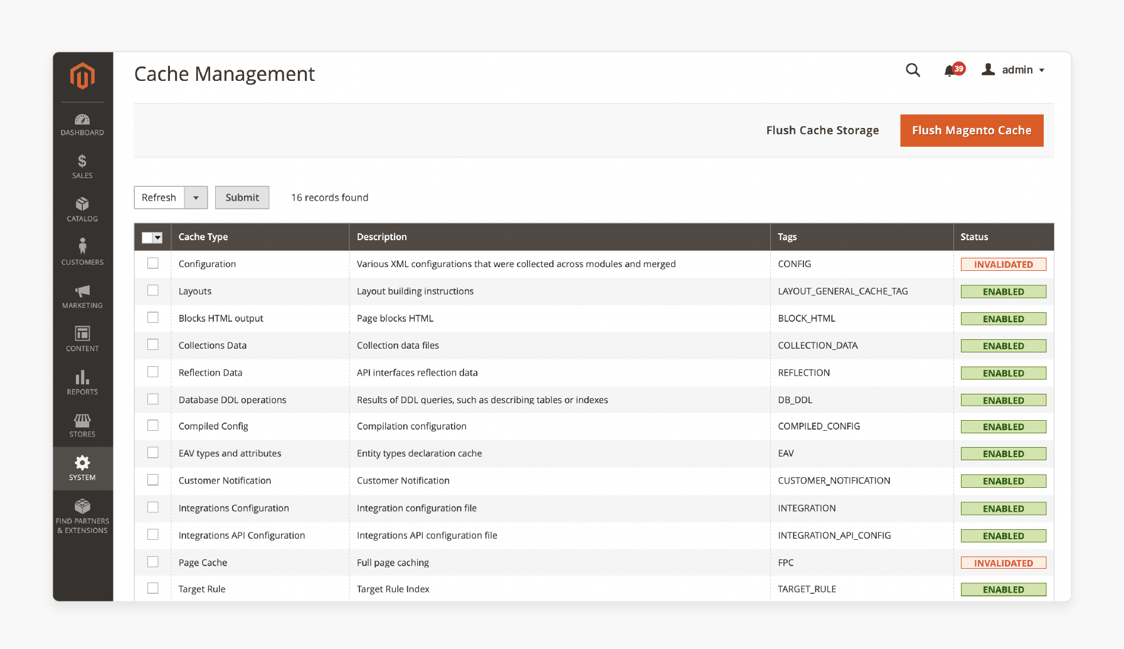
Task: Check the Collections Data checkbox
Action: pyautogui.click(x=153, y=344)
